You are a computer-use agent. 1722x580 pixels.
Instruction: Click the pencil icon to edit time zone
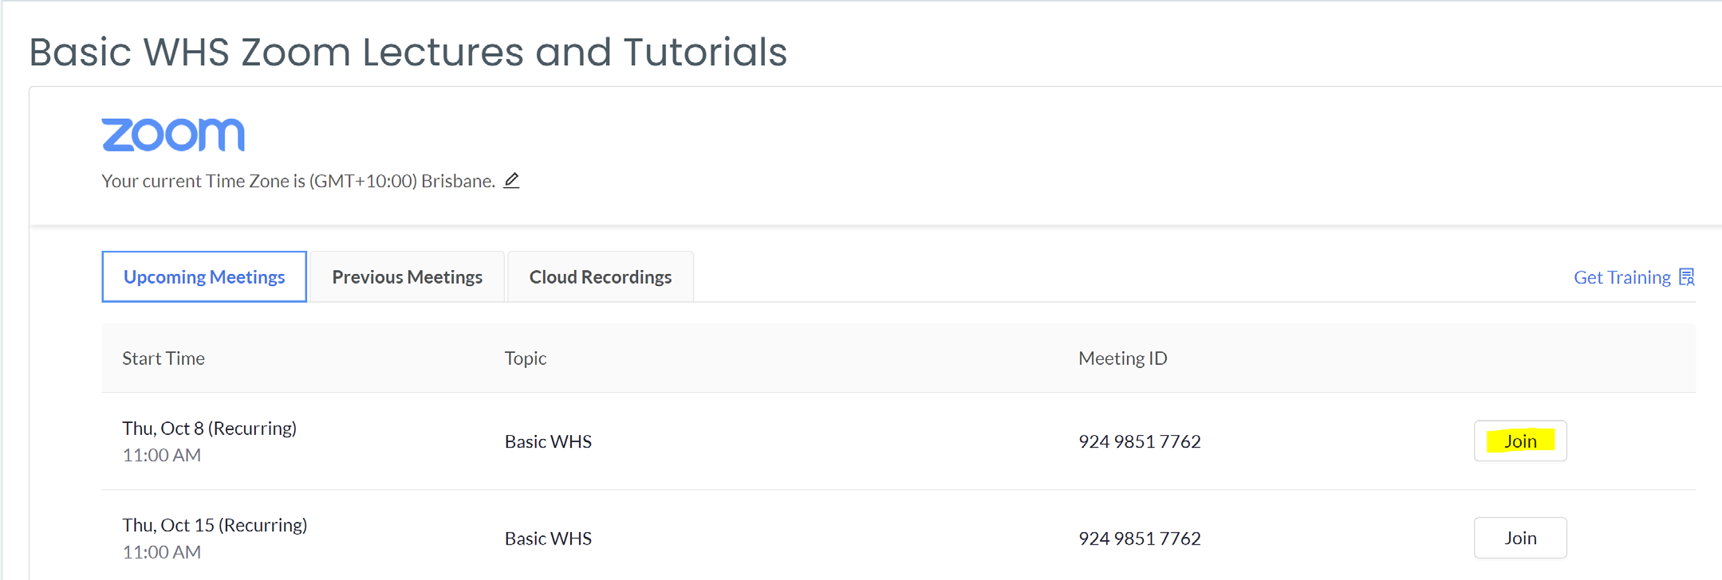(x=511, y=181)
